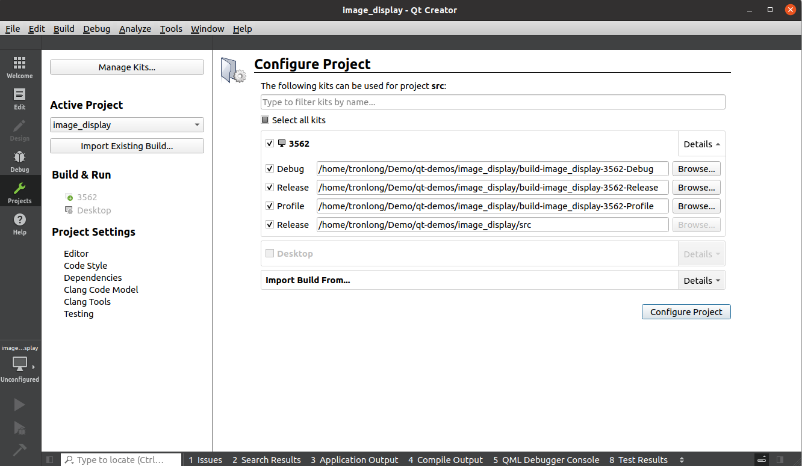Toggle the output pane progress details
Viewport: 802px width, 466px height.
(762, 460)
